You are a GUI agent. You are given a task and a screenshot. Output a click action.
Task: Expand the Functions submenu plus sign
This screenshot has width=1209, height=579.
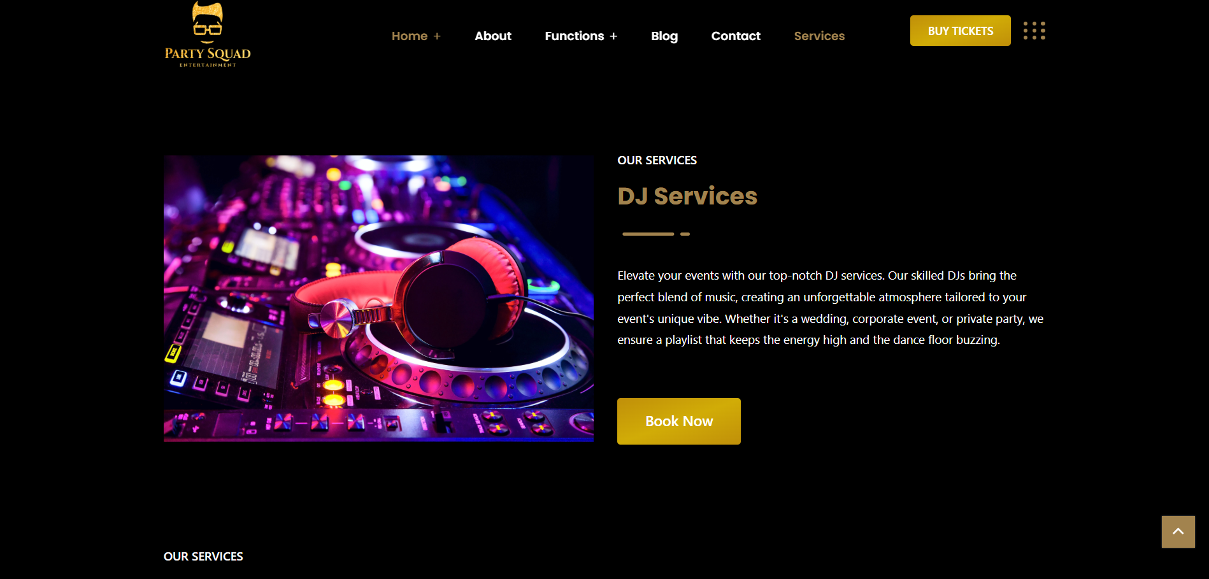coord(613,36)
